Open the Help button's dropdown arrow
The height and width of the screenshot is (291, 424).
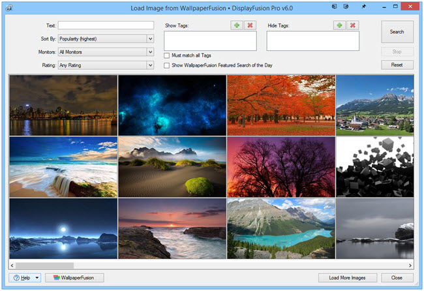[37, 278]
